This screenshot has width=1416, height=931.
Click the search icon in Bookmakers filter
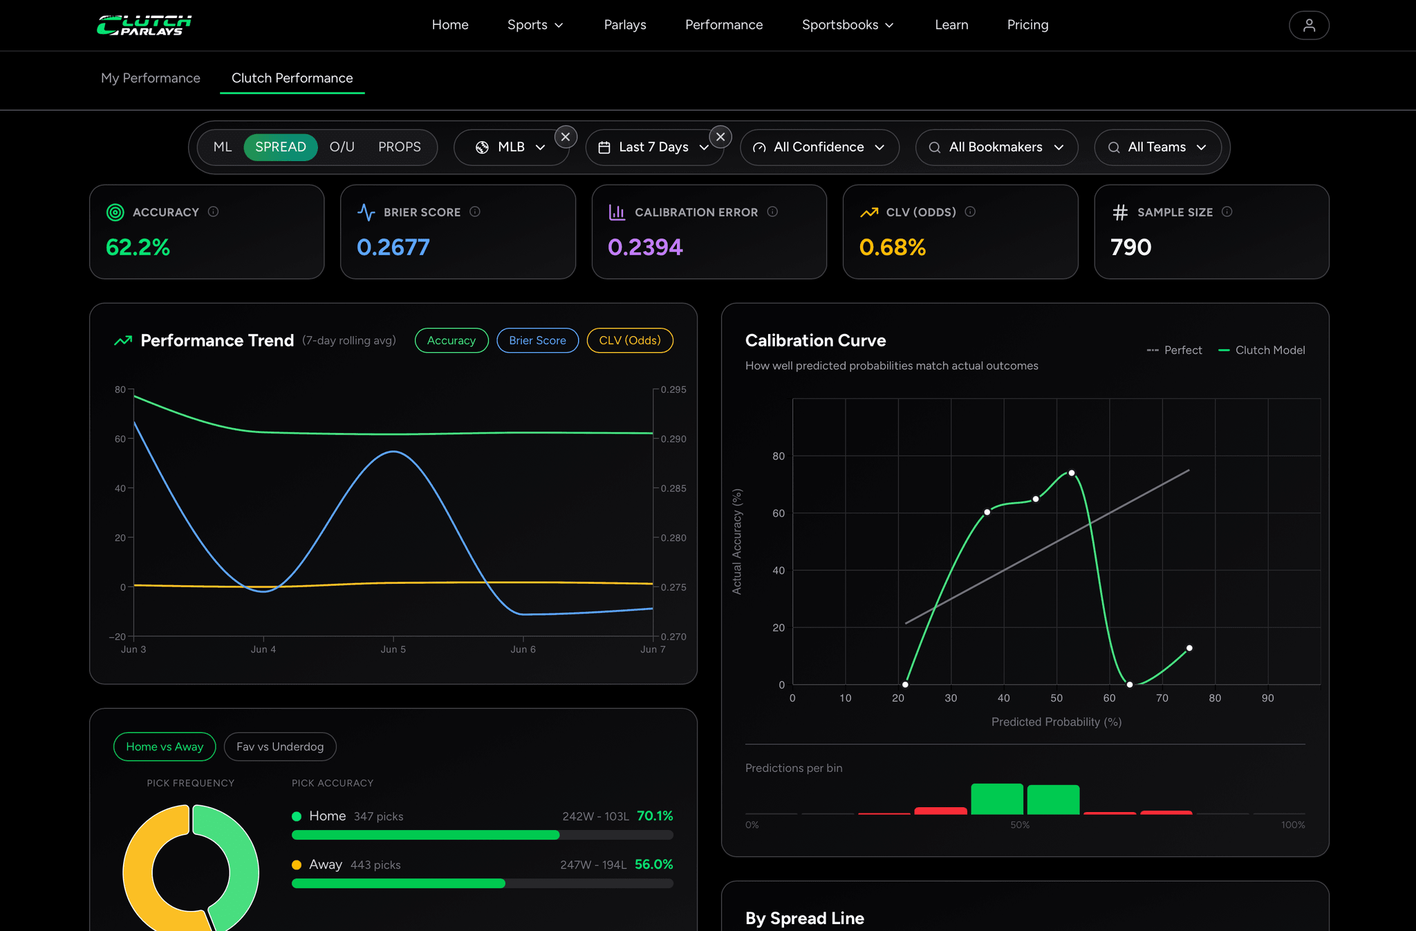click(x=935, y=147)
